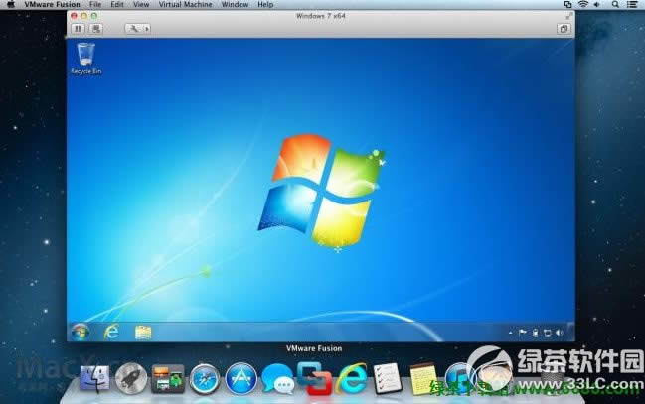Open the Wi-Fi status menu

click(x=583, y=5)
